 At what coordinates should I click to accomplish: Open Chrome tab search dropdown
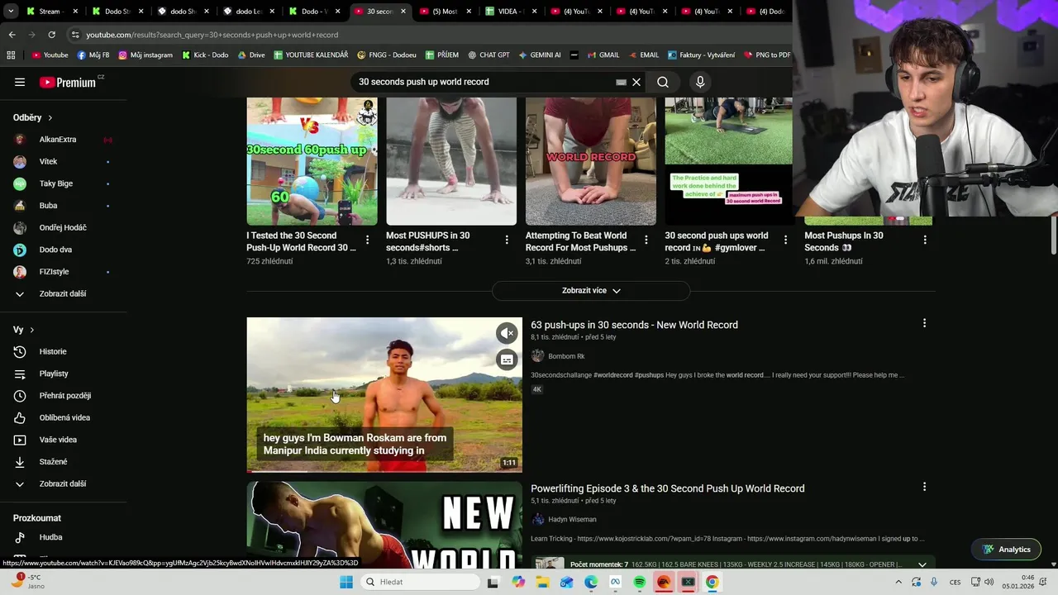(x=11, y=12)
